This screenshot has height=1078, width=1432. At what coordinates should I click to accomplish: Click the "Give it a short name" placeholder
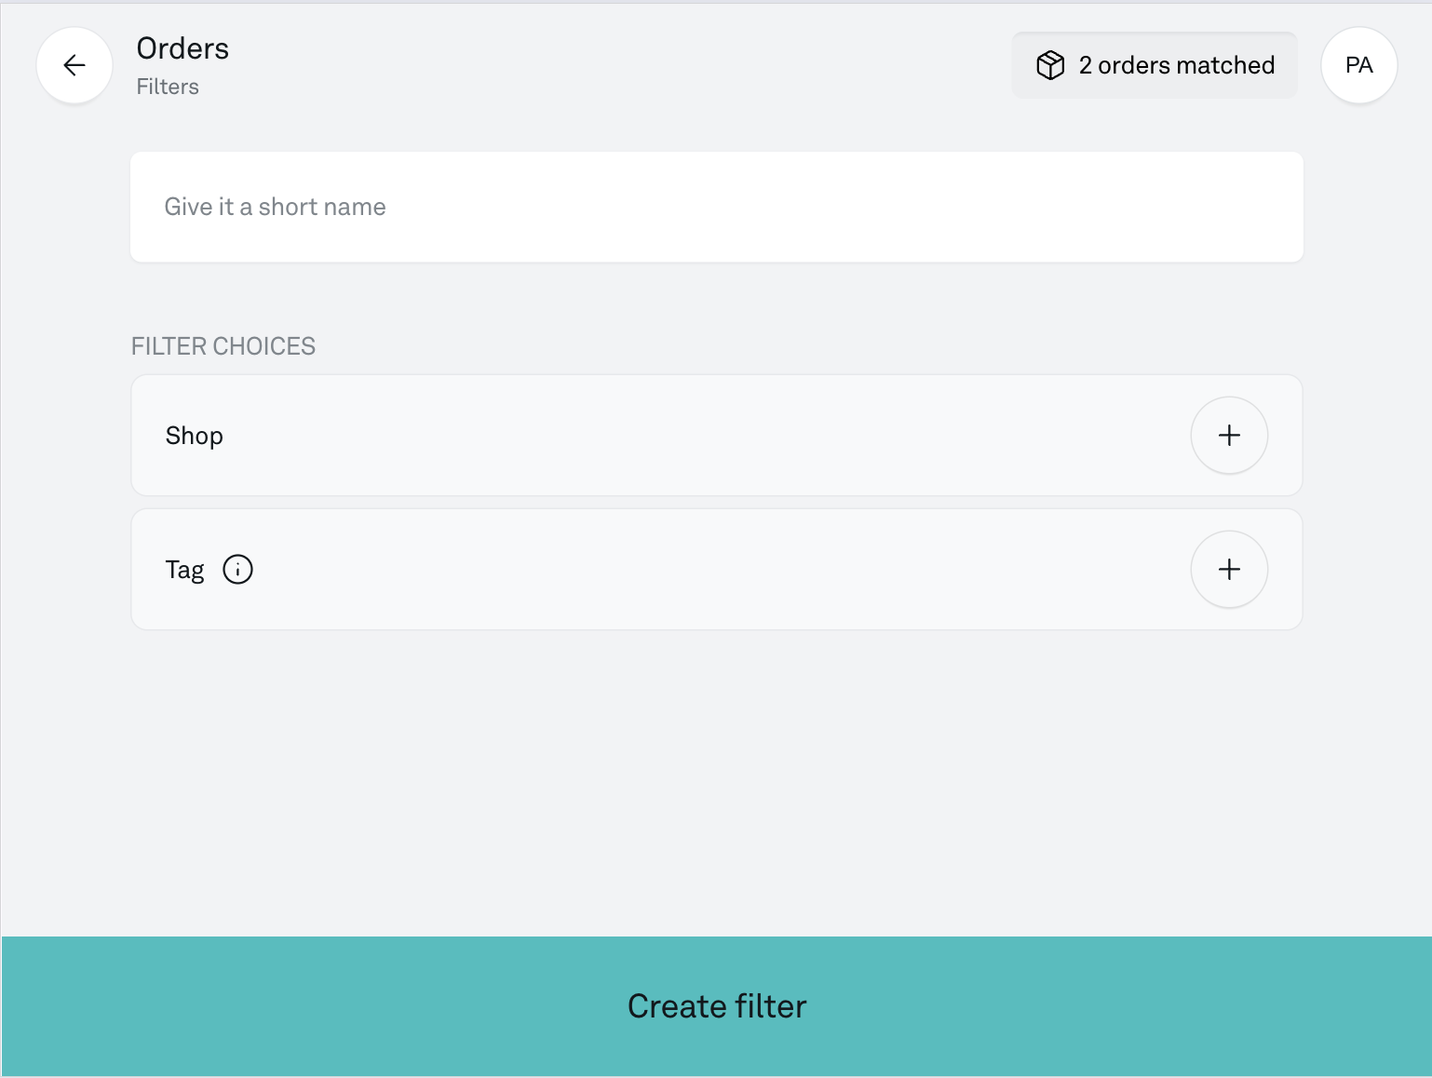pyautogui.click(x=275, y=207)
